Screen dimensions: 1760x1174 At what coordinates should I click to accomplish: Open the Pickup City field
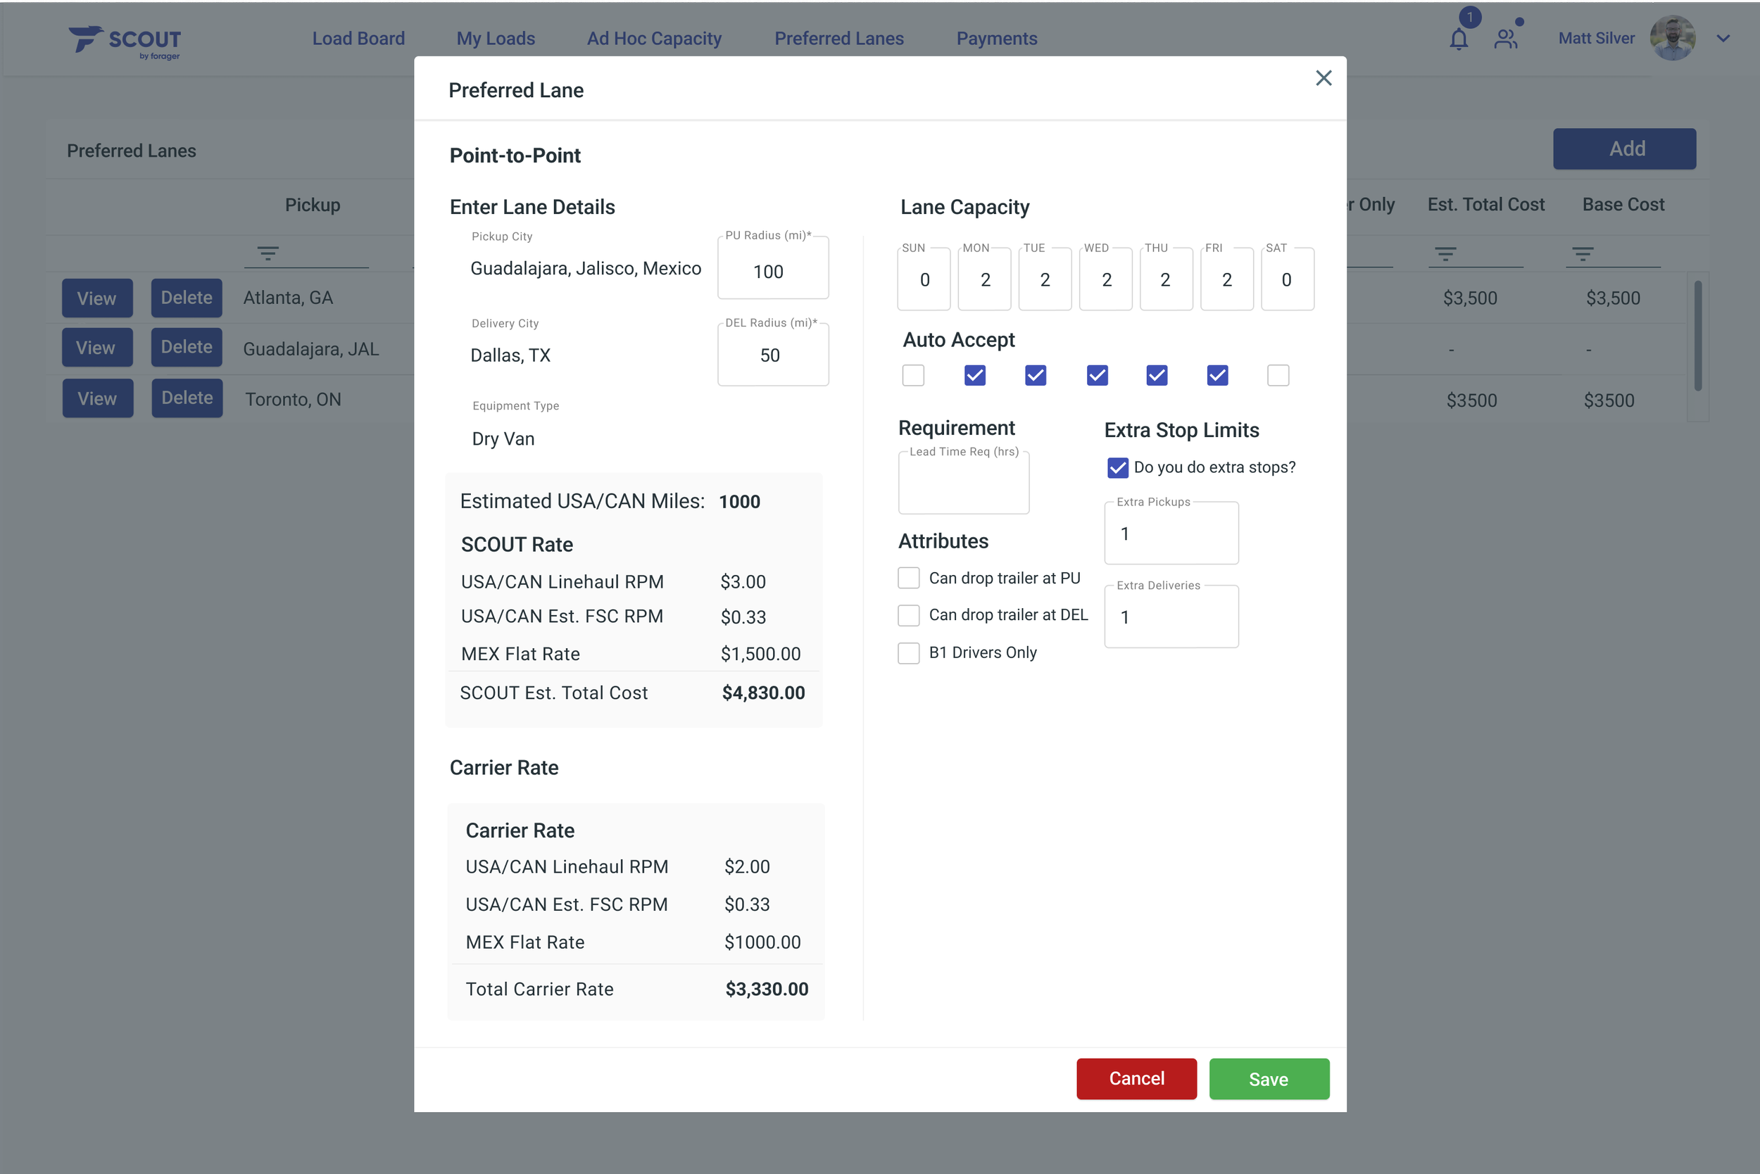click(585, 269)
